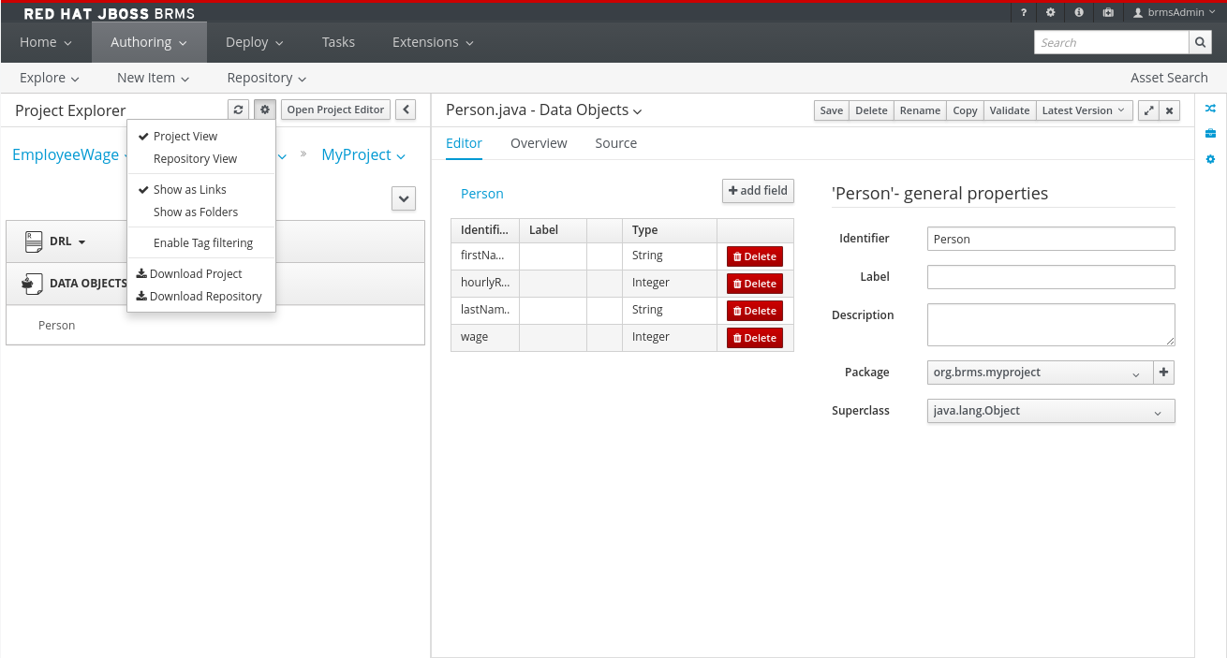Click Project Explorer gear customize icon
The image size is (1227, 658).
tap(265, 110)
